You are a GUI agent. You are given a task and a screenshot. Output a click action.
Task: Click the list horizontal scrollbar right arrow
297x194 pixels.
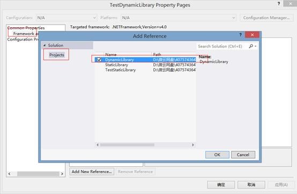193,145
